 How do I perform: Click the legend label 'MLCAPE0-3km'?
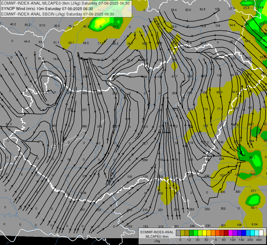157,237
